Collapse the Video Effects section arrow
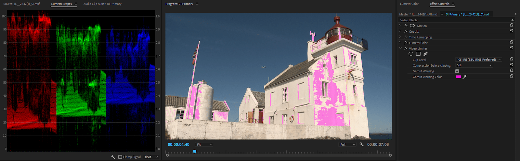 pyautogui.click(x=513, y=20)
